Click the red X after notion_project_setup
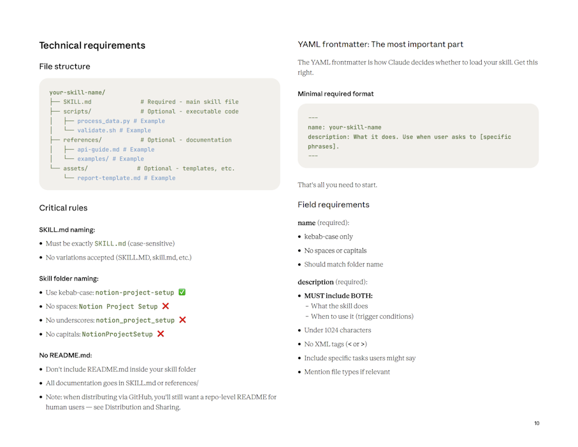The width and height of the screenshot is (578, 447). [182, 319]
